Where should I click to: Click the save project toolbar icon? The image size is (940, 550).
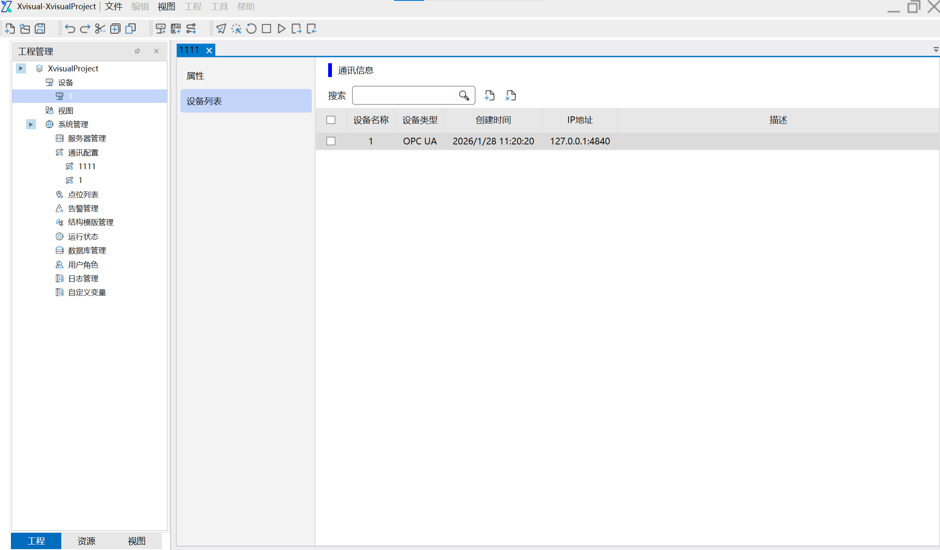pyautogui.click(x=40, y=29)
